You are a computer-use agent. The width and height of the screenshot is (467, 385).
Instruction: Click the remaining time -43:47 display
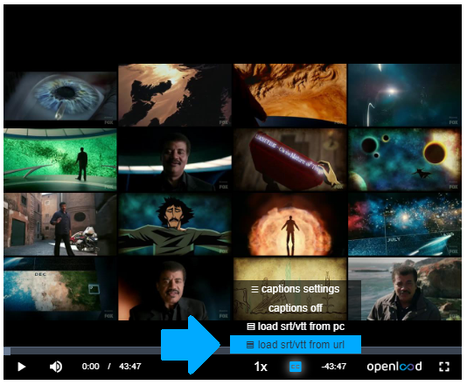[334, 367]
